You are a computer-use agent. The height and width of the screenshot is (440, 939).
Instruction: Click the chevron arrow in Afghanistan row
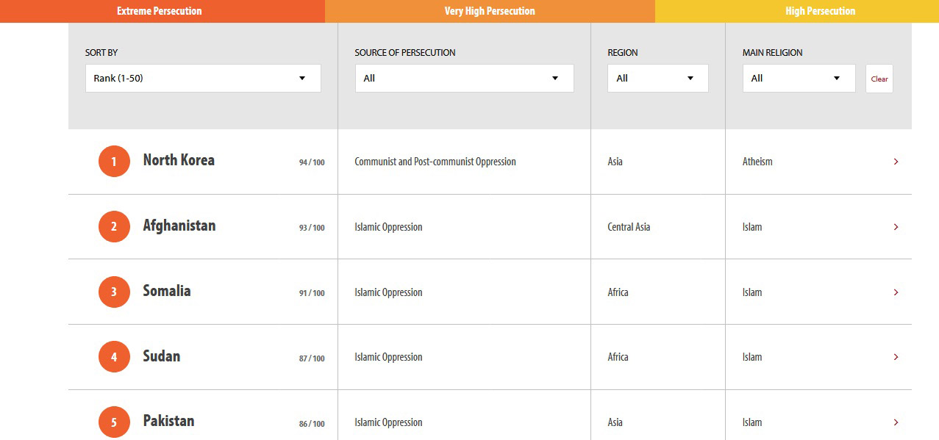point(896,227)
